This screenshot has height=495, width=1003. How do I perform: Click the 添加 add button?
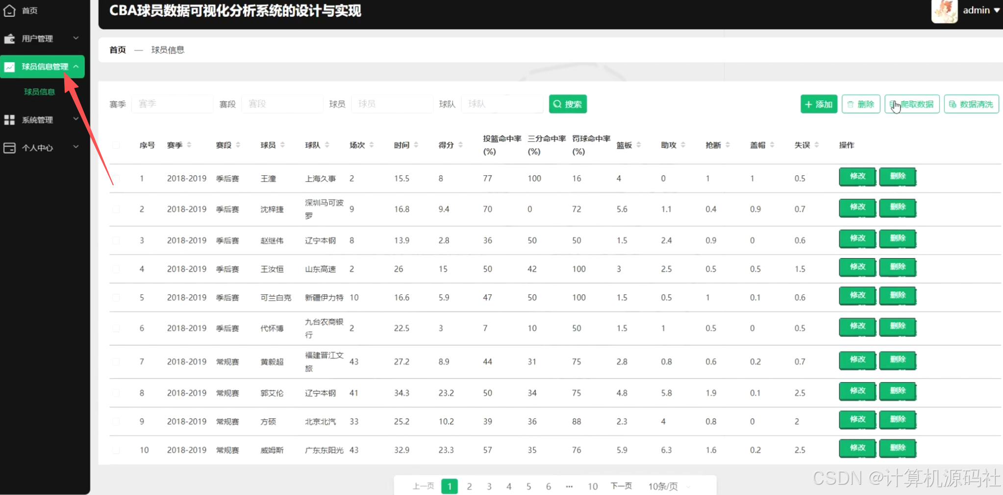819,104
